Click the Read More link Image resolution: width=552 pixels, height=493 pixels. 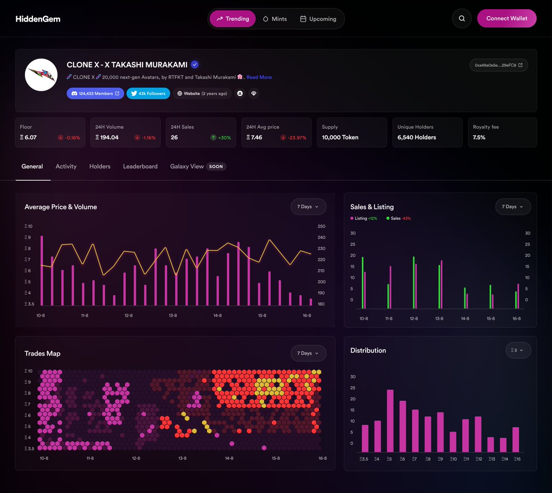tap(259, 77)
